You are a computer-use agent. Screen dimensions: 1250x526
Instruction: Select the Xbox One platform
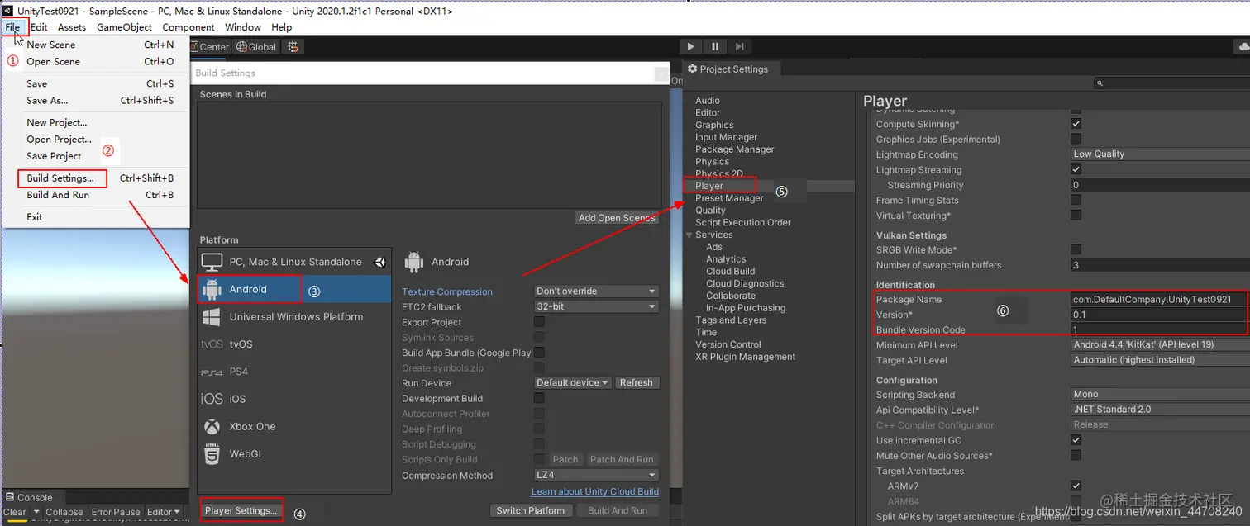[x=293, y=426]
